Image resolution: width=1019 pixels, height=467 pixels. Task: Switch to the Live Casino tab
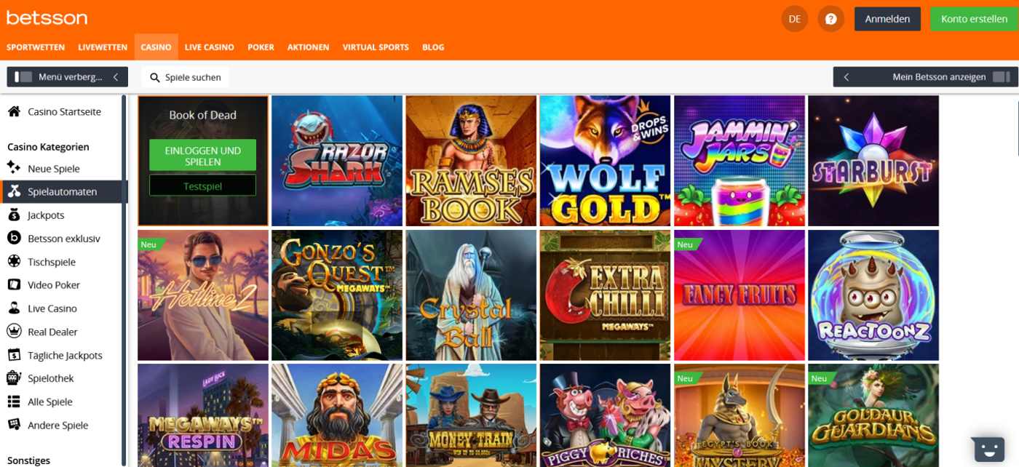[210, 47]
